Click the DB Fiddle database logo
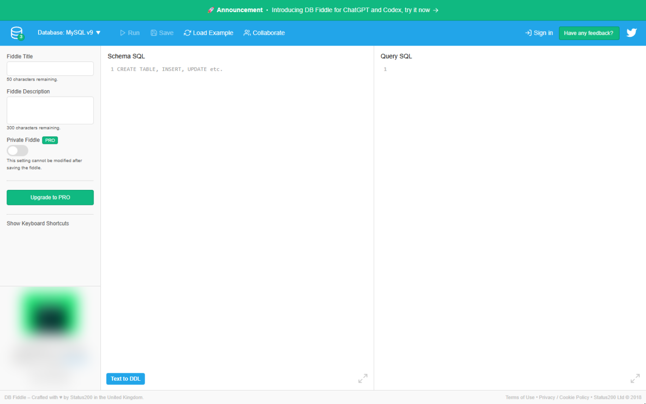This screenshot has height=404, width=646. coord(17,33)
